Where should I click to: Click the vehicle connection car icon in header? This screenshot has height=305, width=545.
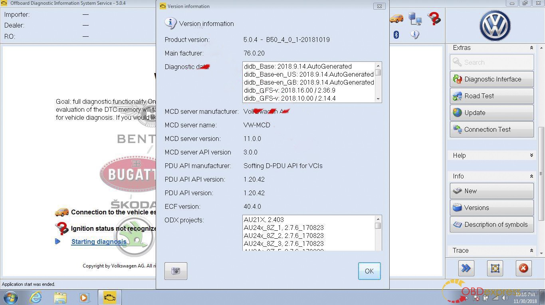[396, 18]
